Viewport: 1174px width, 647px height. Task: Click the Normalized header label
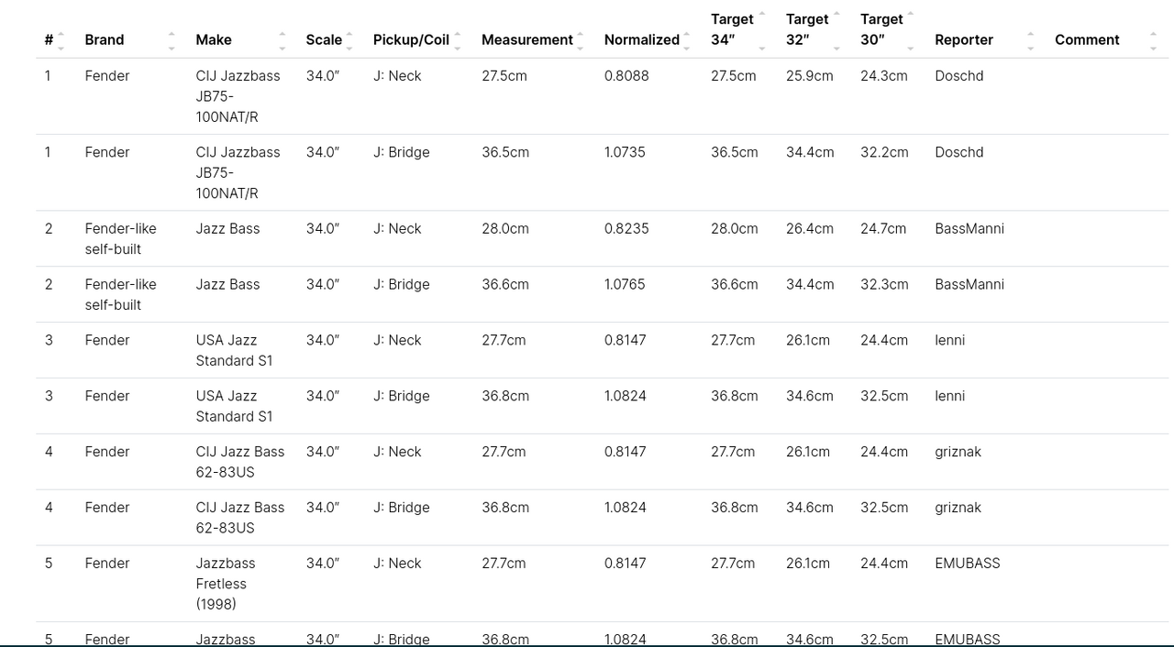coord(641,40)
